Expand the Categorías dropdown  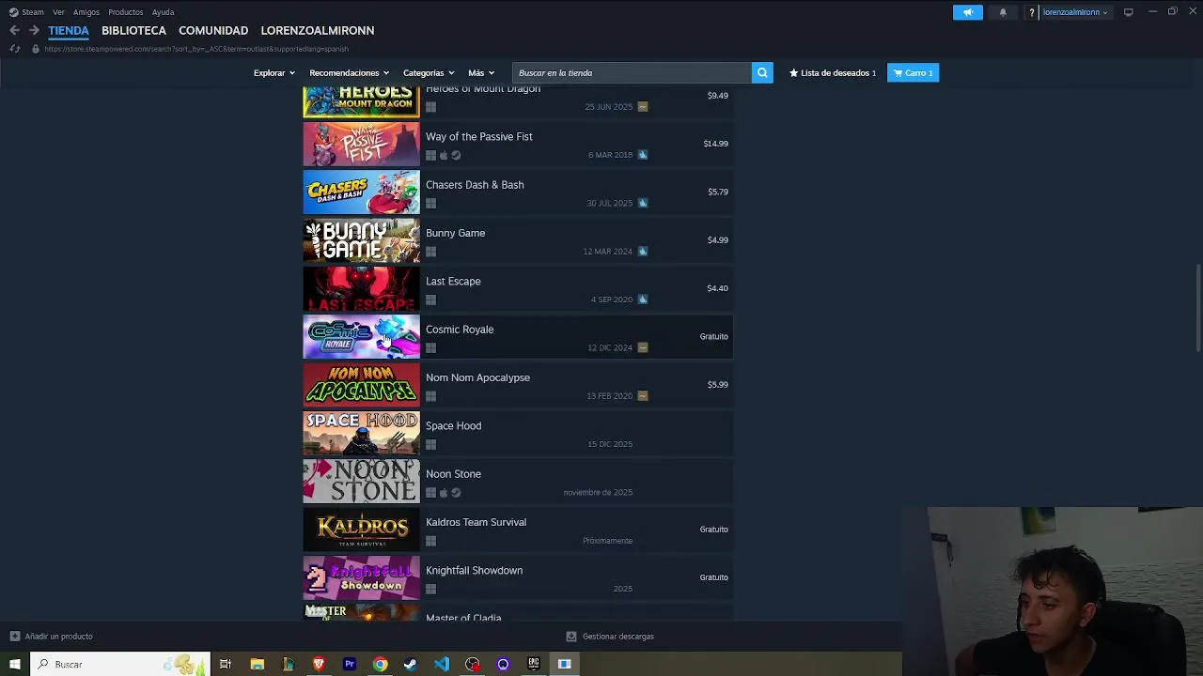coord(429,72)
